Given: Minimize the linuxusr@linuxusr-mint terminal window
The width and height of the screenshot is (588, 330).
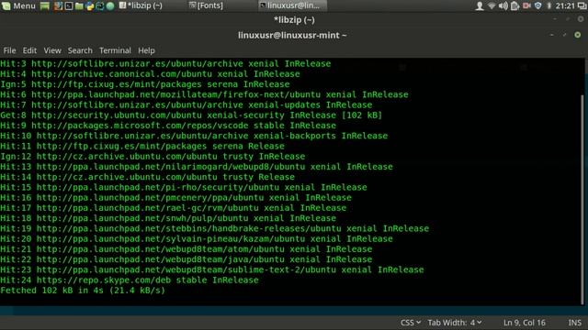Looking at the screenshot, I should click(551, 35).
